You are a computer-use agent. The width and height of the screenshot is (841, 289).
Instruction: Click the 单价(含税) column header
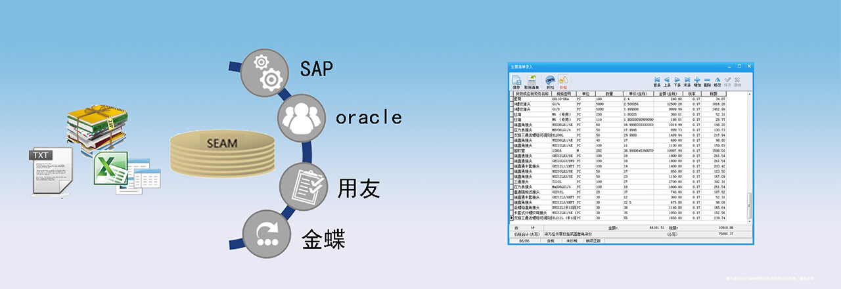click(638, 94)
